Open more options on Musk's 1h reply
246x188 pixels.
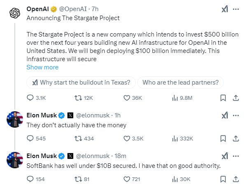236,115
